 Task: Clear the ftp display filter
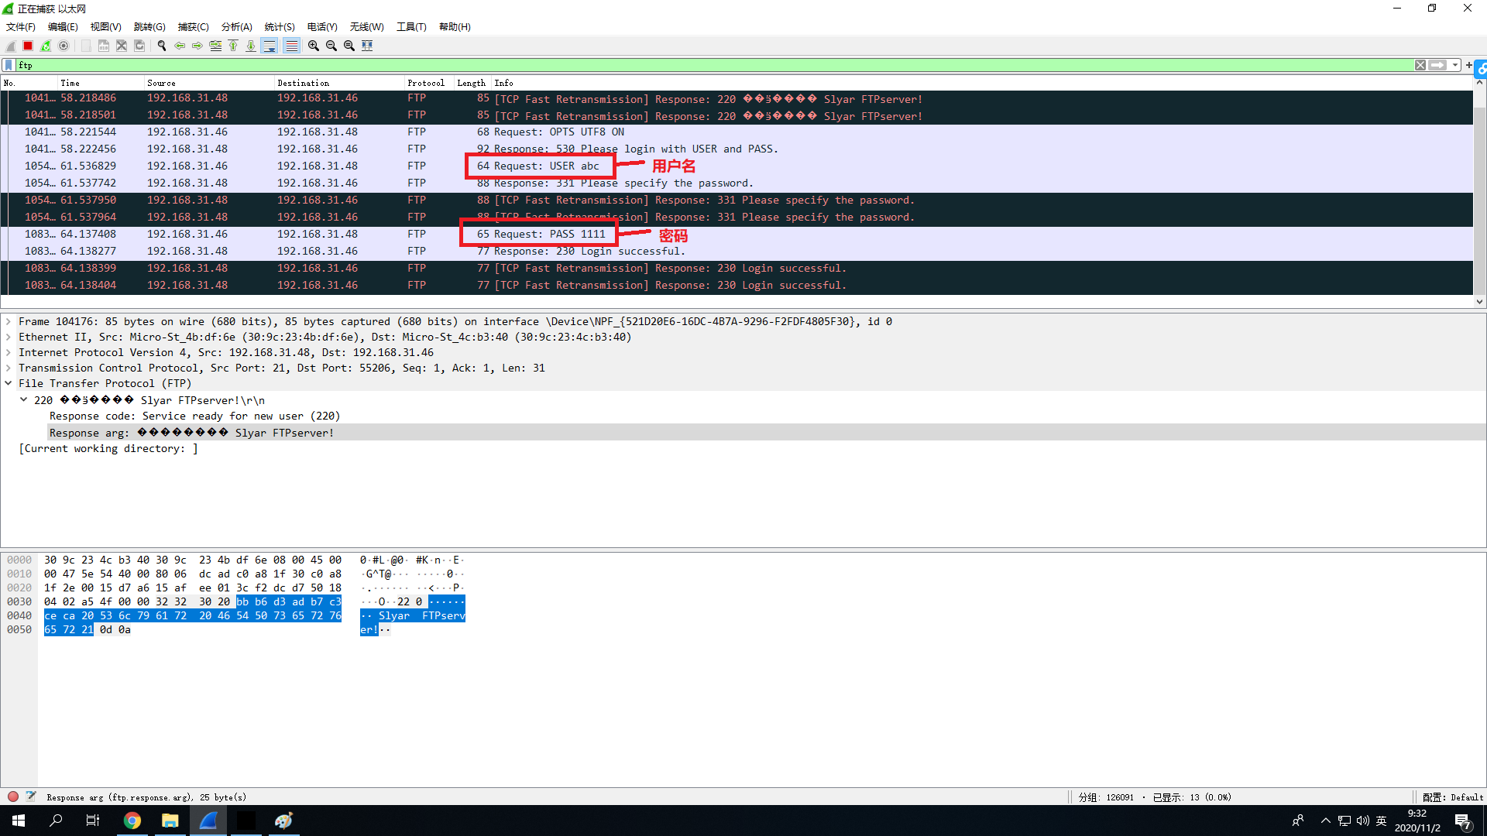(x=1420, y=65)
